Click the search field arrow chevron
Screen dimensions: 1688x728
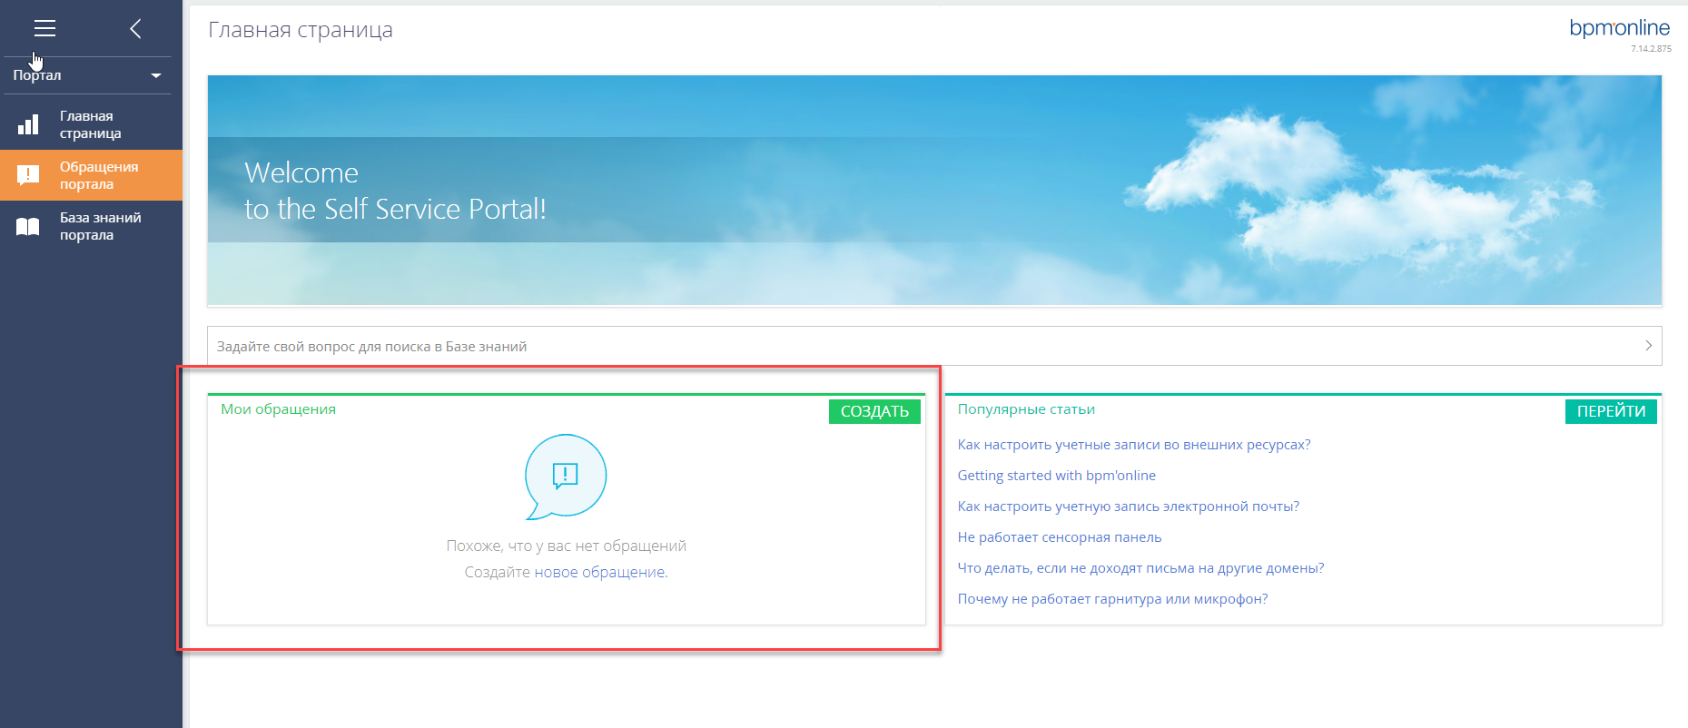click(1648, 346)
